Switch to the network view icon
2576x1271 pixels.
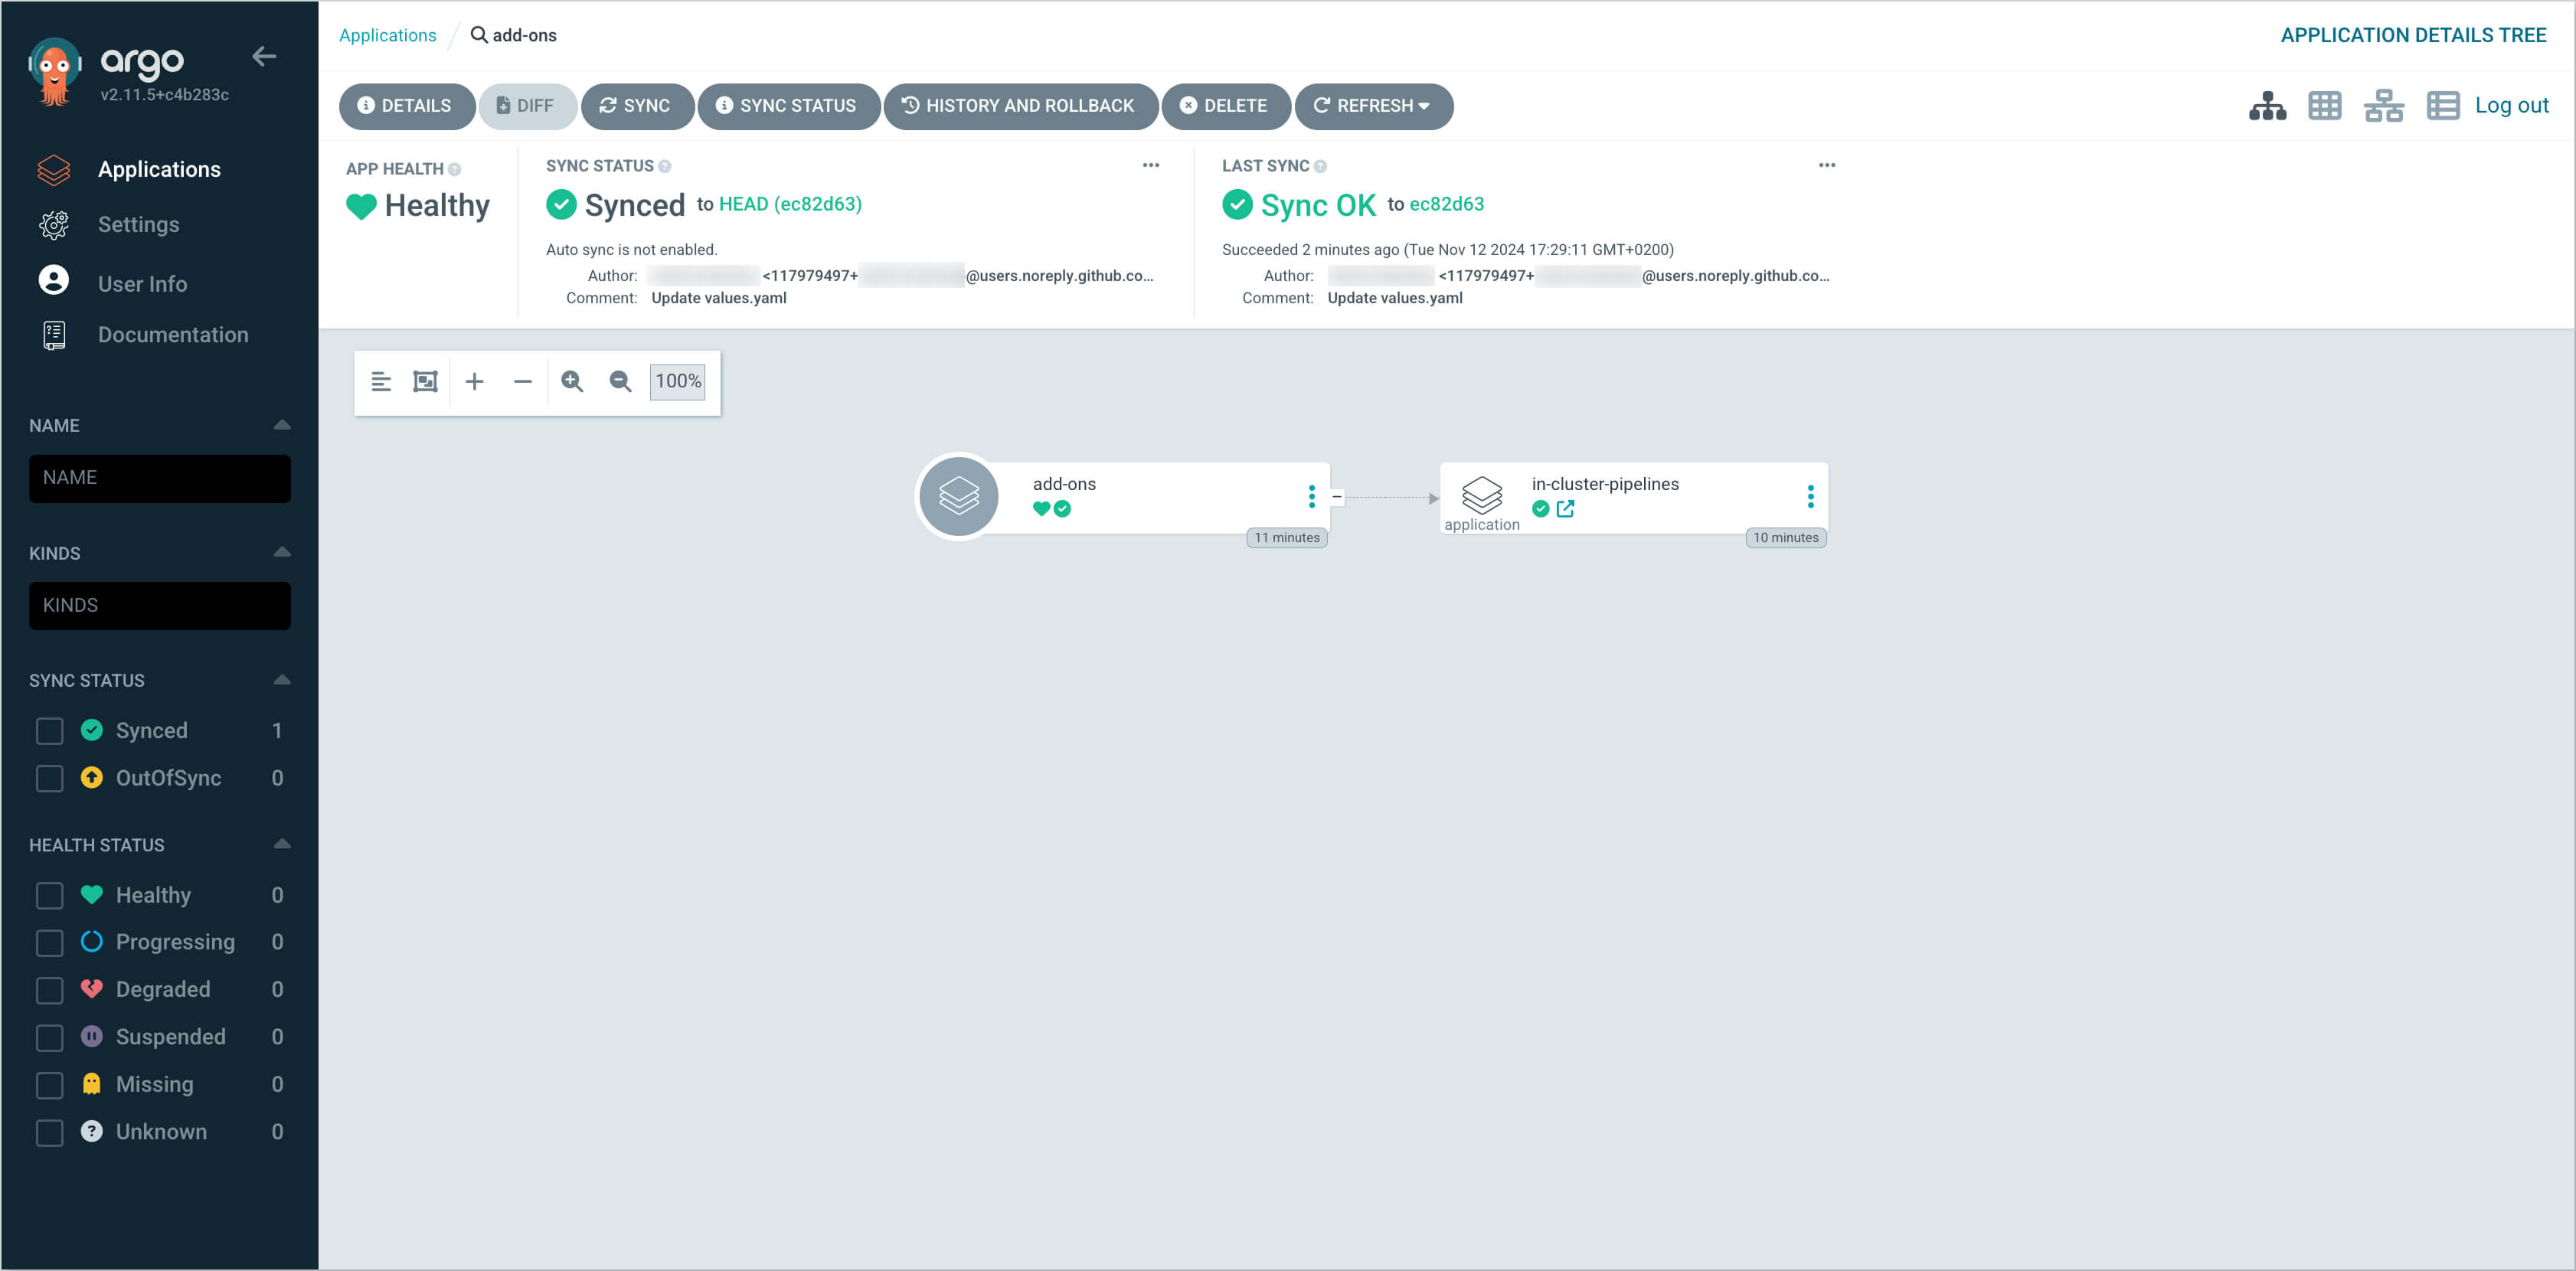click(2383, 106)
